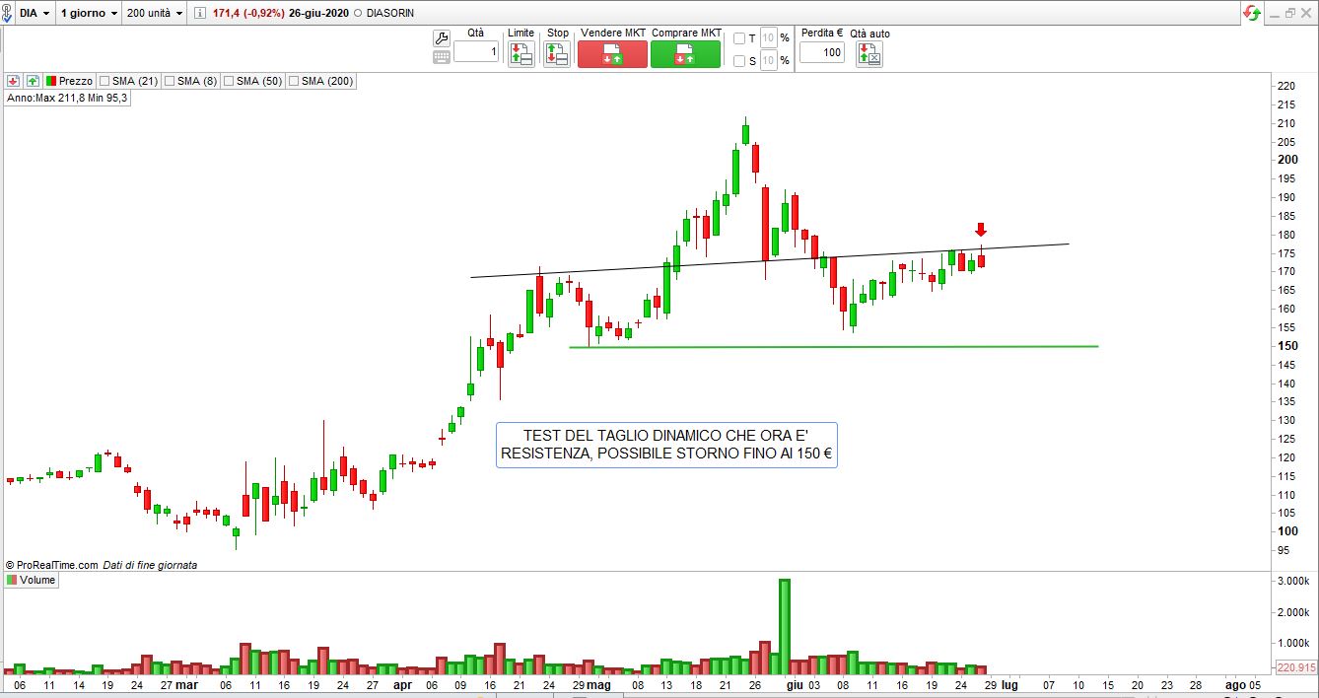Click the black resistance trendline
Viewport: 1319px width, 698px height.
tap(769, 260)
